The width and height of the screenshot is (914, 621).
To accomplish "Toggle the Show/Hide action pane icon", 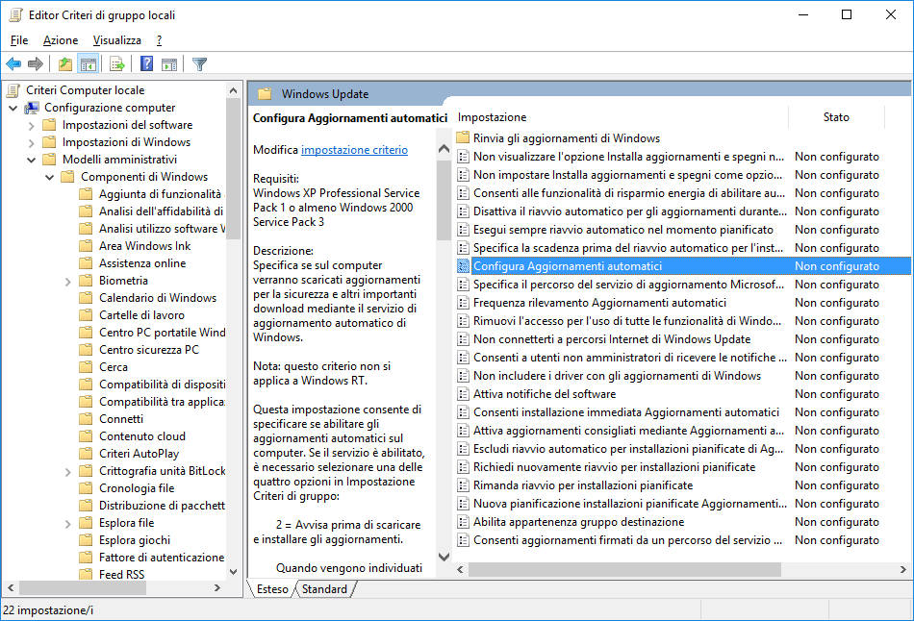I will pos(169,64).
